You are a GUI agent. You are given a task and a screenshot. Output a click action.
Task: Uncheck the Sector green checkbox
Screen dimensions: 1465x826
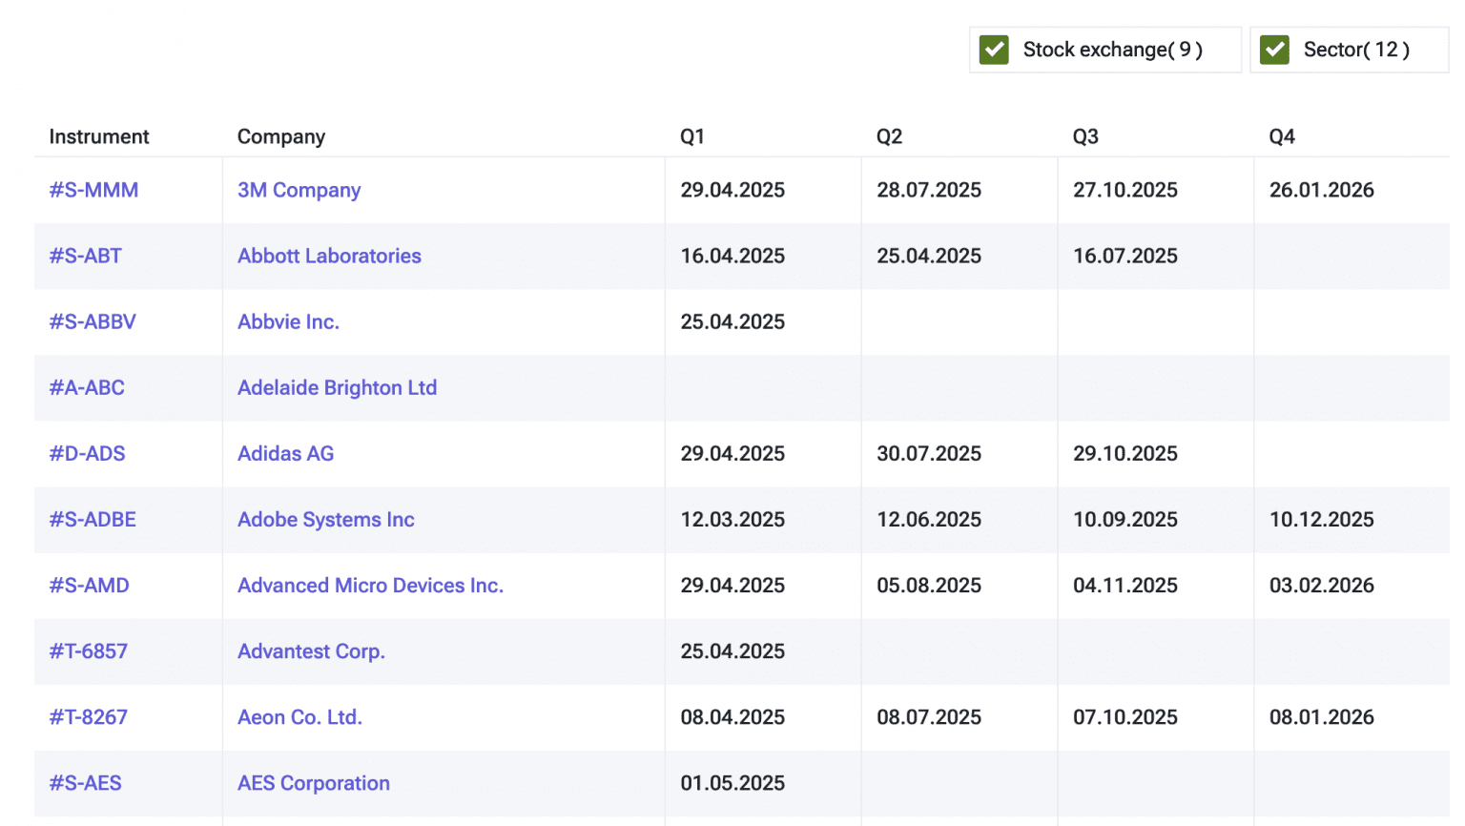1274,50
